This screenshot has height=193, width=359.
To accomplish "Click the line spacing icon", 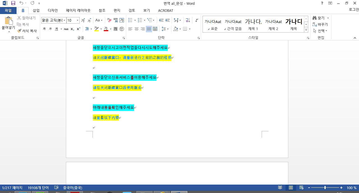I will coord(164,29).
